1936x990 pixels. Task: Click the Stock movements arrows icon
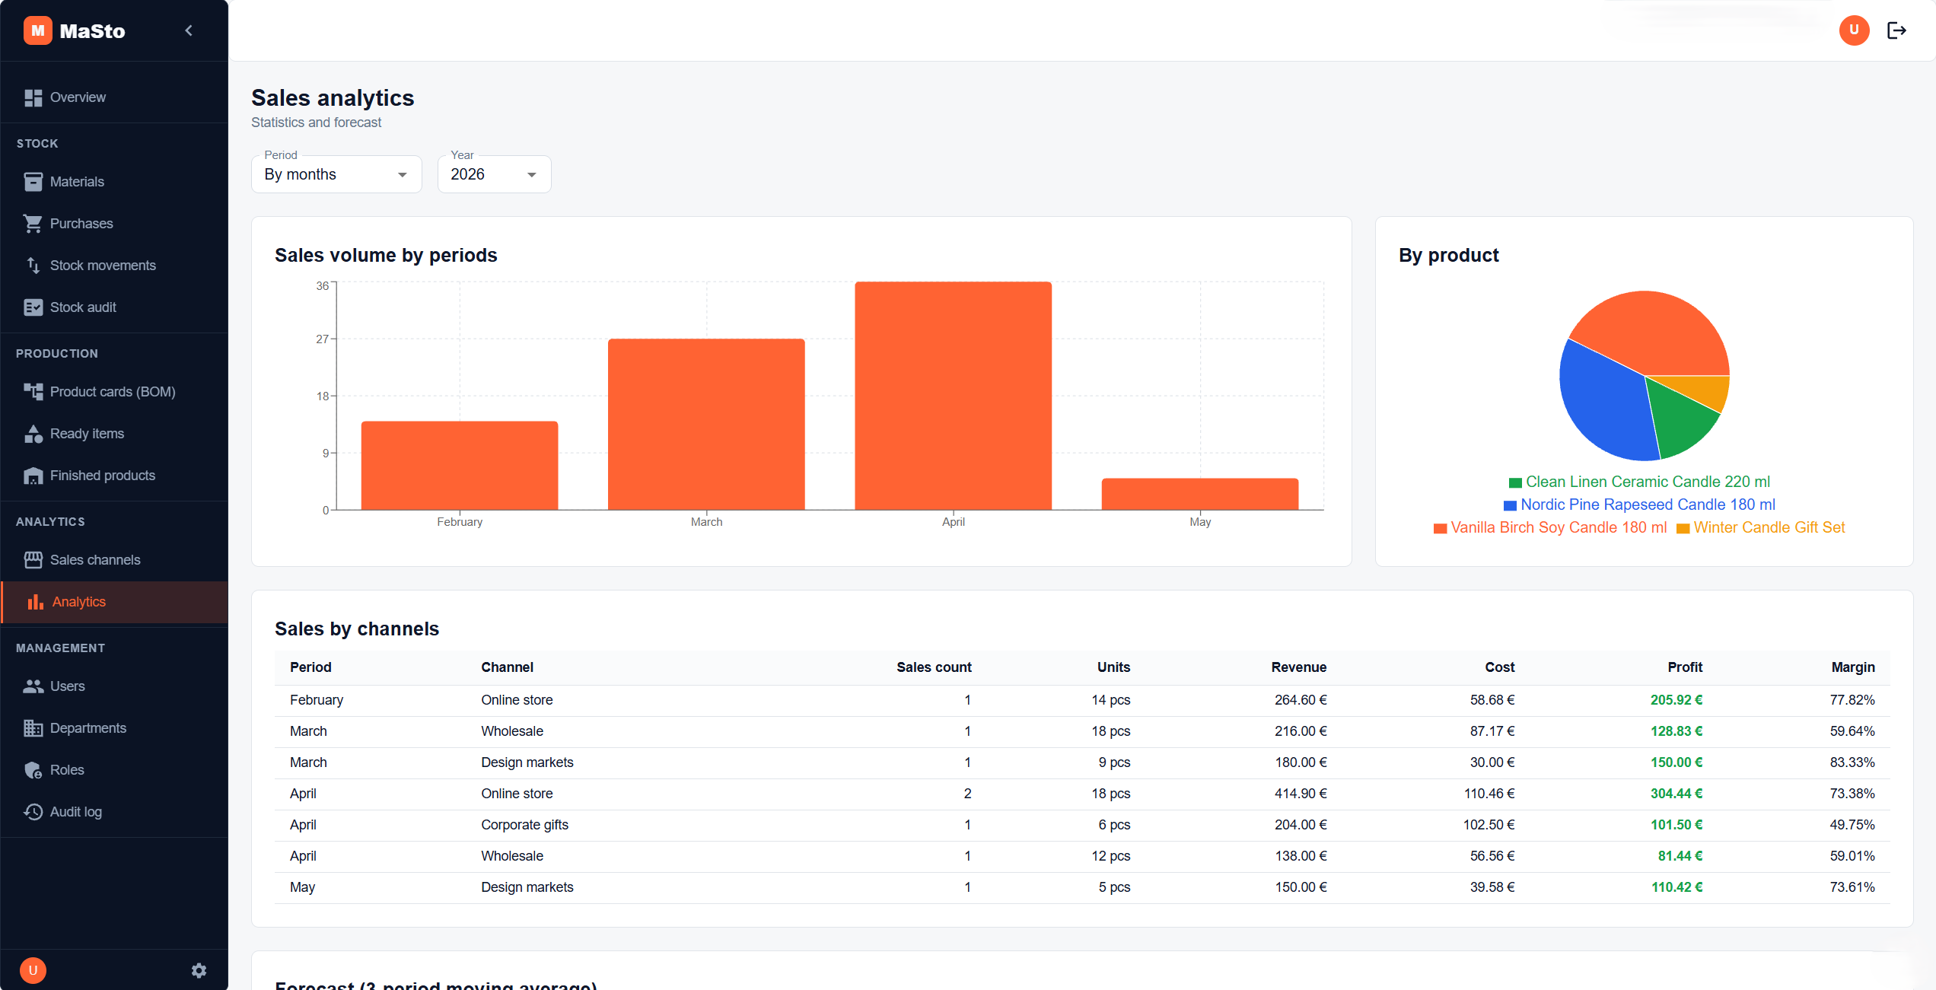coord(33,266)
